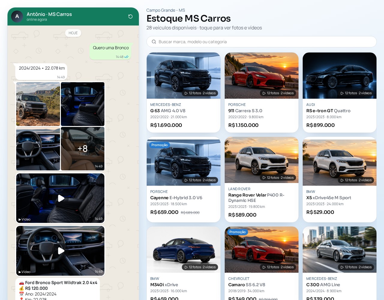This screenshot has width=384, height=300.
Task: Focus the Buscar marca, modelo search field
Action: tap(261, 42)
